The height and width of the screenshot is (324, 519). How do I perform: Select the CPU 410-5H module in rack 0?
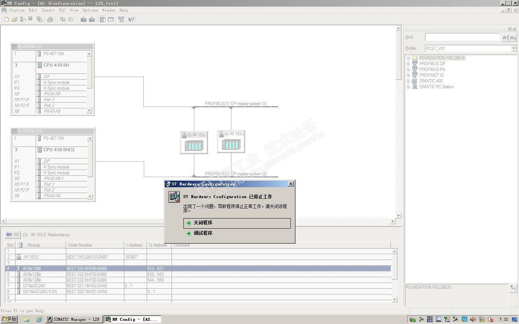(56, 65)
